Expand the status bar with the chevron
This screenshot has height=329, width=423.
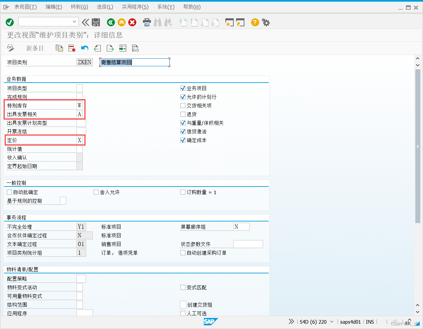pyautogui.click(x=291, y=322)
